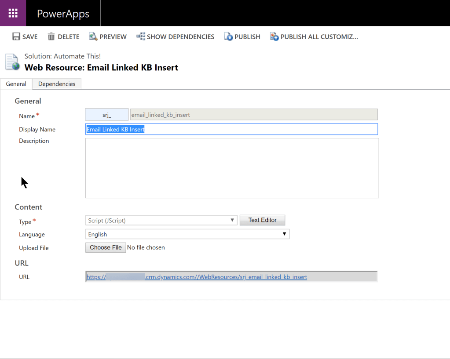Open the srj_email_linked_kb_insert web resource URL
Image resolution: width=450 pixels, height=359 pixels.
point(197,277)
